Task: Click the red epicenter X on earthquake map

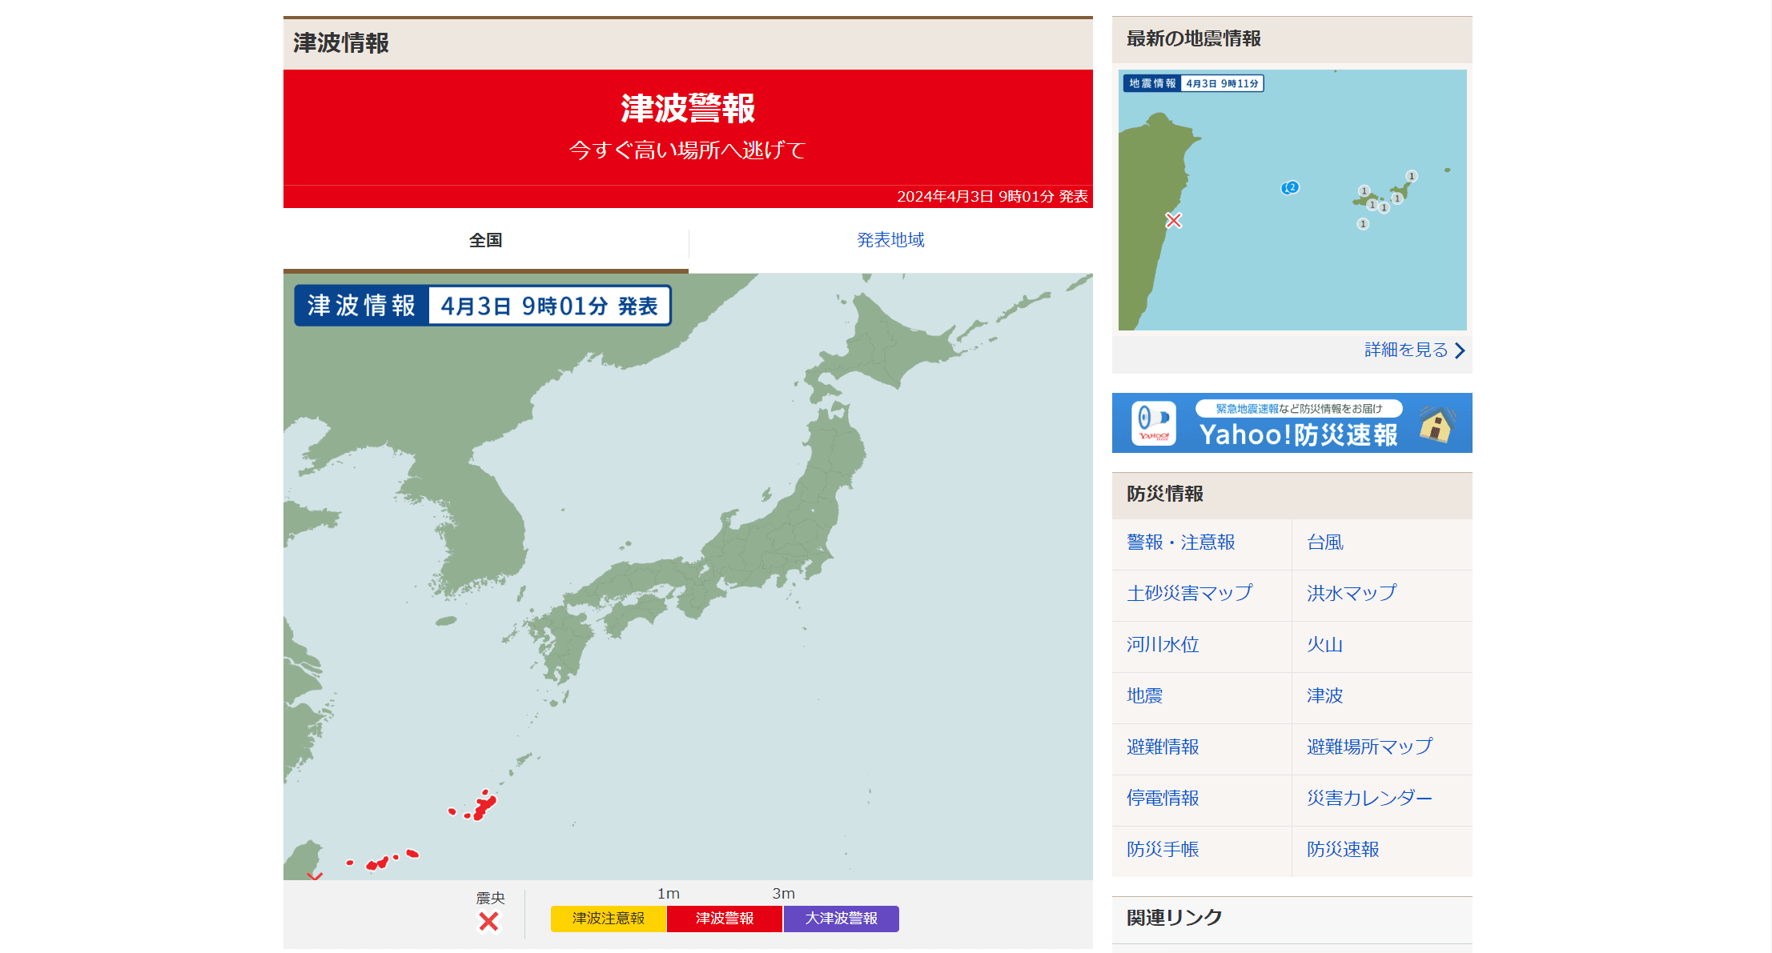Action: (1173, 220)
